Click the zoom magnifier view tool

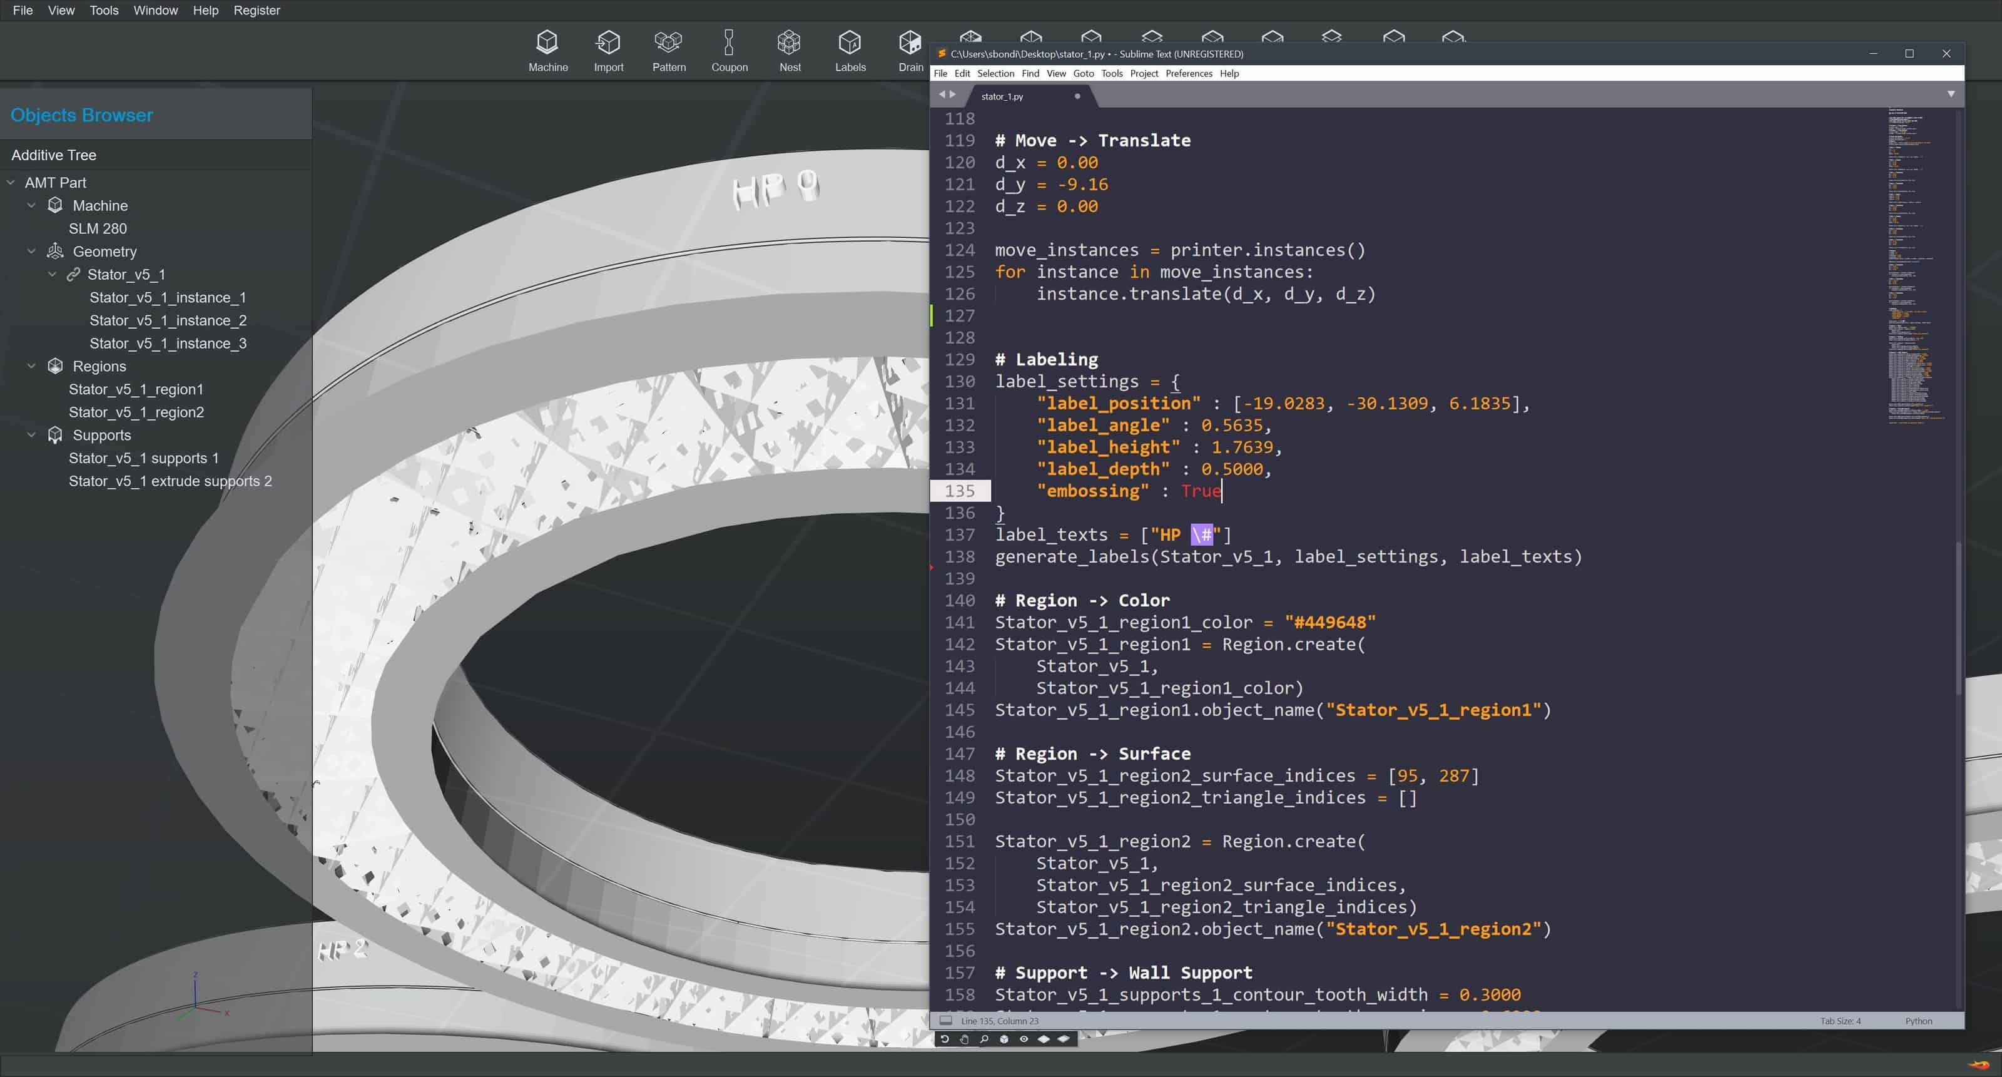coord(984,1039)
